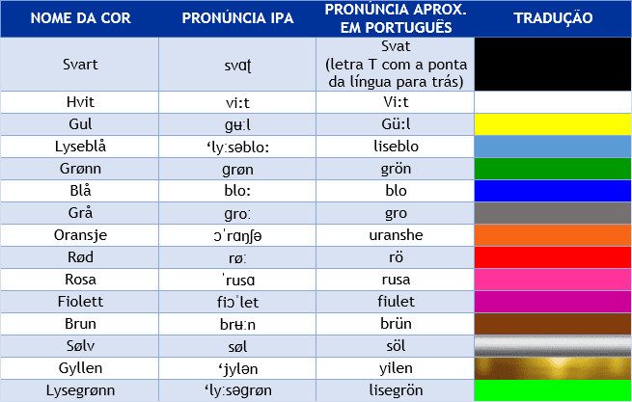Click the NOME DA COR column header
The image size is (632, 402).
pyautogui.click(x=80, y=18)
